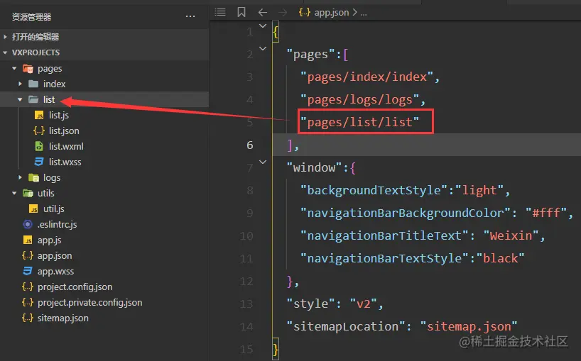Click the braces icon beside project.config.json
581x361 pixels.
tap(28, 287)
